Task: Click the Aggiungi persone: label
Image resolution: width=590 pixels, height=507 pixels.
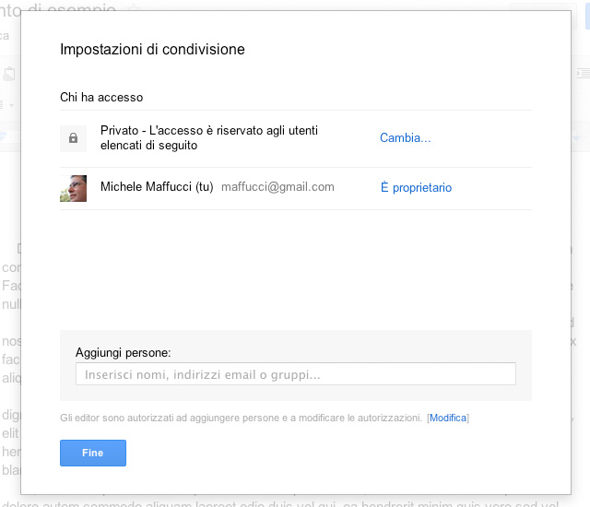Action: [124, 353]
